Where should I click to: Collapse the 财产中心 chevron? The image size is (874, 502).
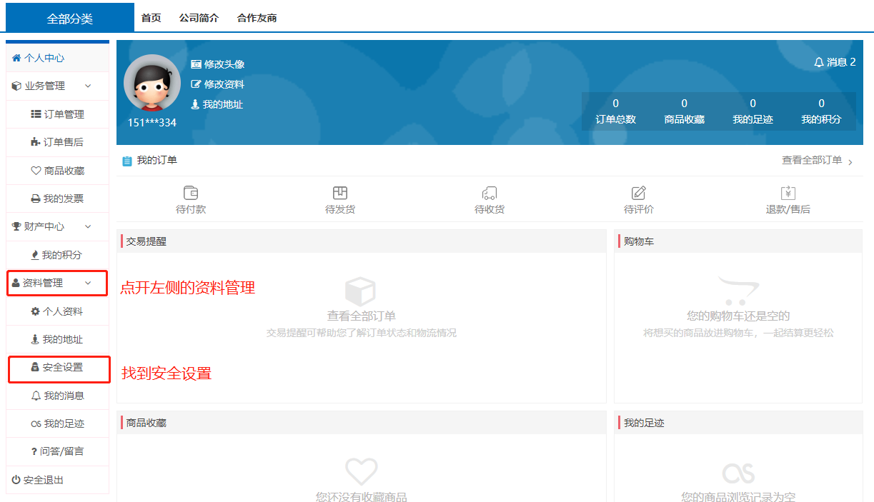(88, 226)
